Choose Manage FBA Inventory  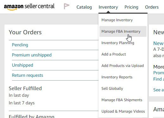(121, 31)
